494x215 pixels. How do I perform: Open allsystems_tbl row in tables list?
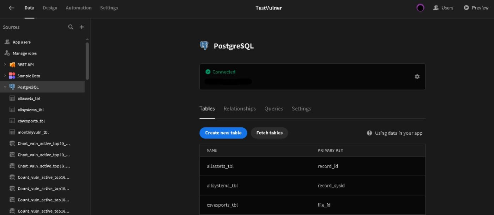coord(312,185)
